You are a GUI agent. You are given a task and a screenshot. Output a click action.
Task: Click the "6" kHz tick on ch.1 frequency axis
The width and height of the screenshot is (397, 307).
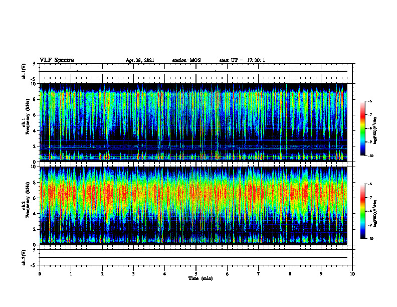pos(35,115)
